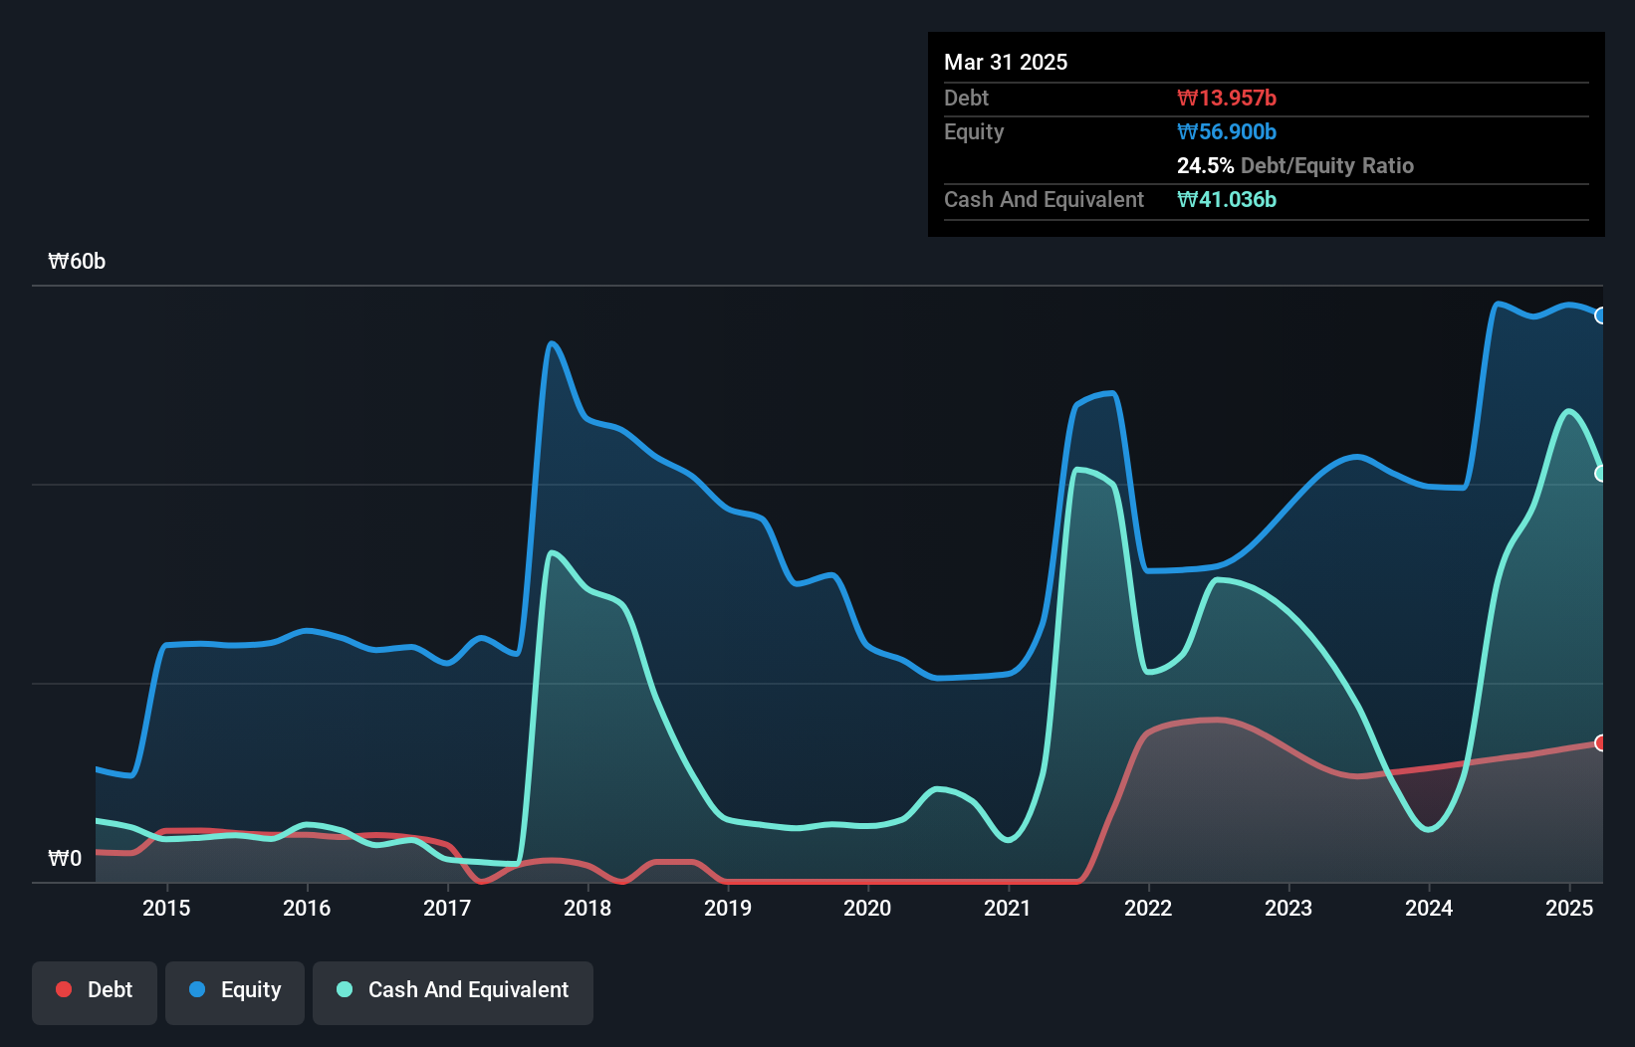
Task: Open the Debt/Equity Ratio detail row
Action: (1295, 165)
